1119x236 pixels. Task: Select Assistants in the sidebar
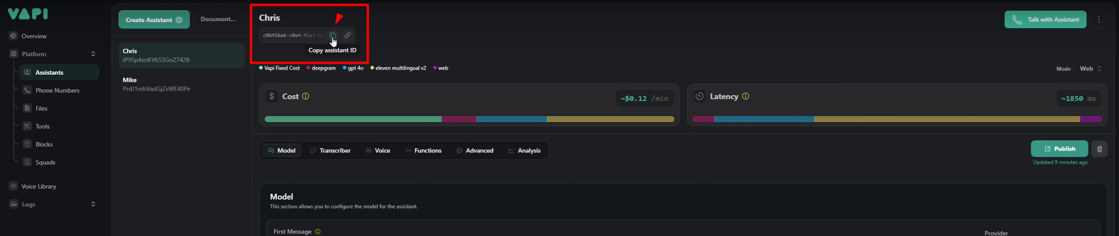tap(59, 72)
